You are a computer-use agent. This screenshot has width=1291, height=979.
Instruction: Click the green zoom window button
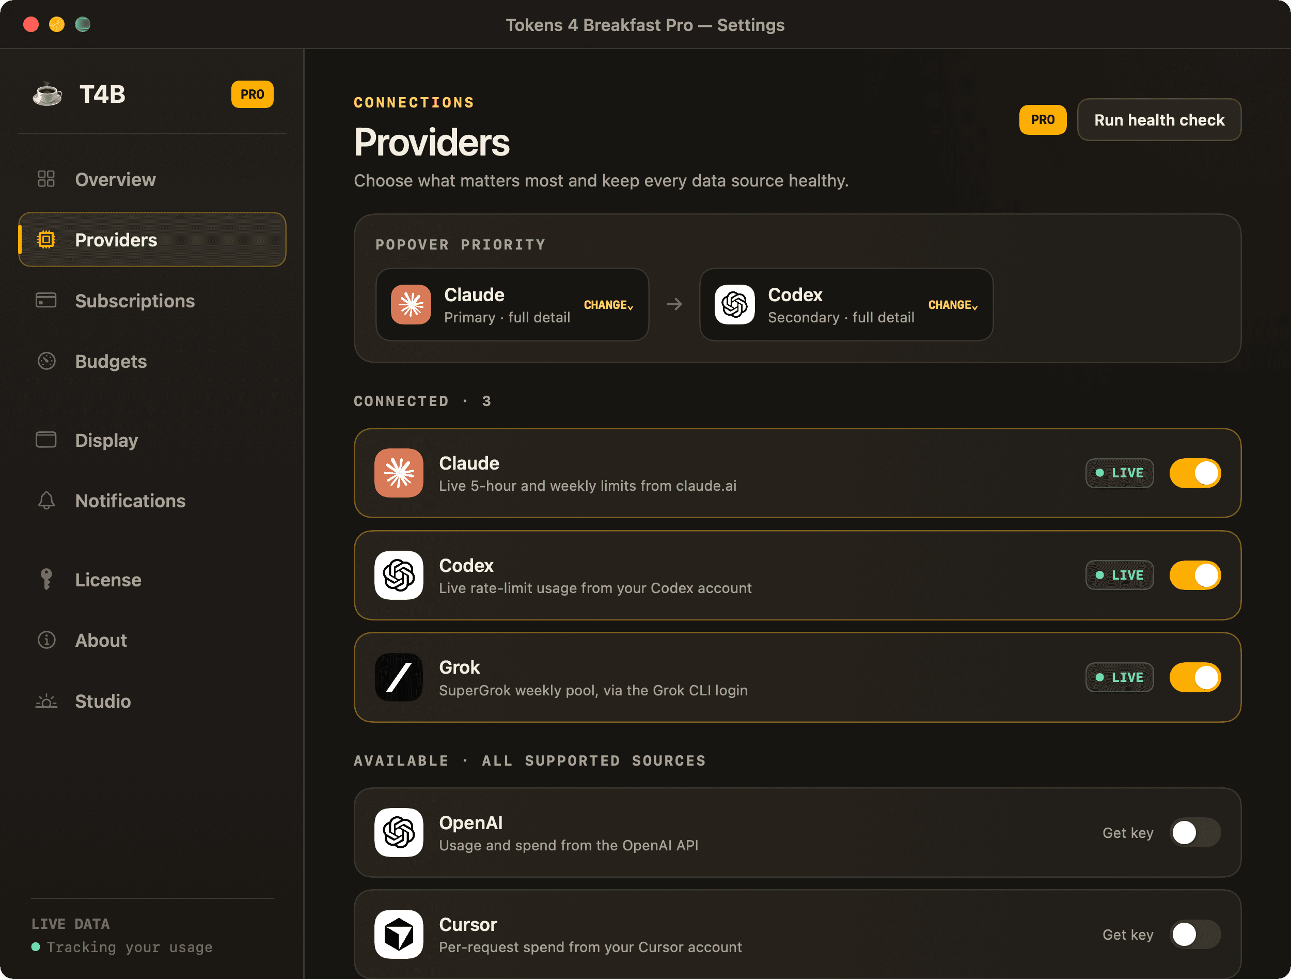[82, 24]
